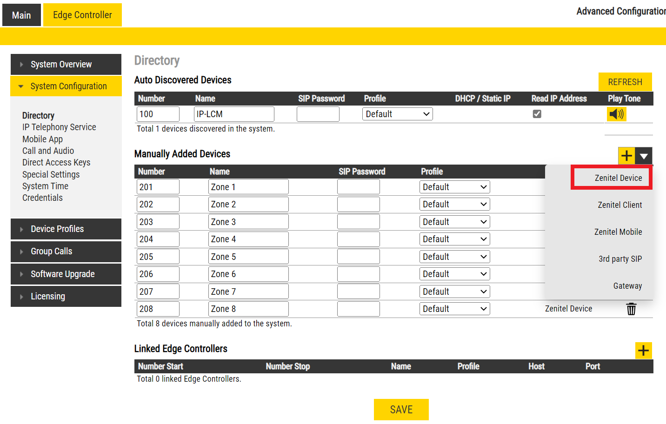Choose 3rd party SIP menu option
Screen dimensions: 666x424
click(620, 259)
